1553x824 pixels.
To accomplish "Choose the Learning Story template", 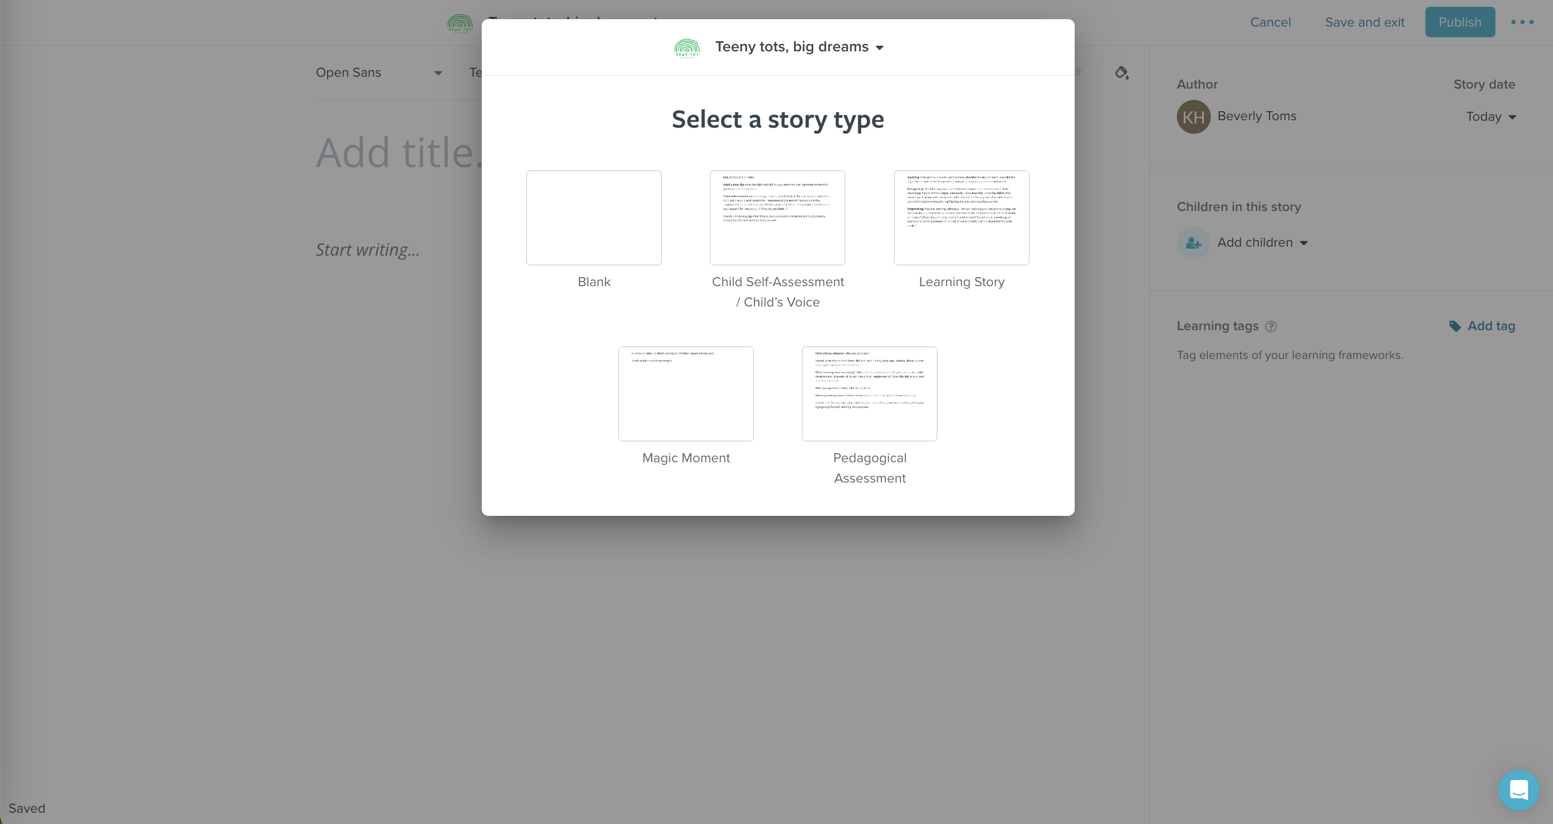I will [961, 218].
